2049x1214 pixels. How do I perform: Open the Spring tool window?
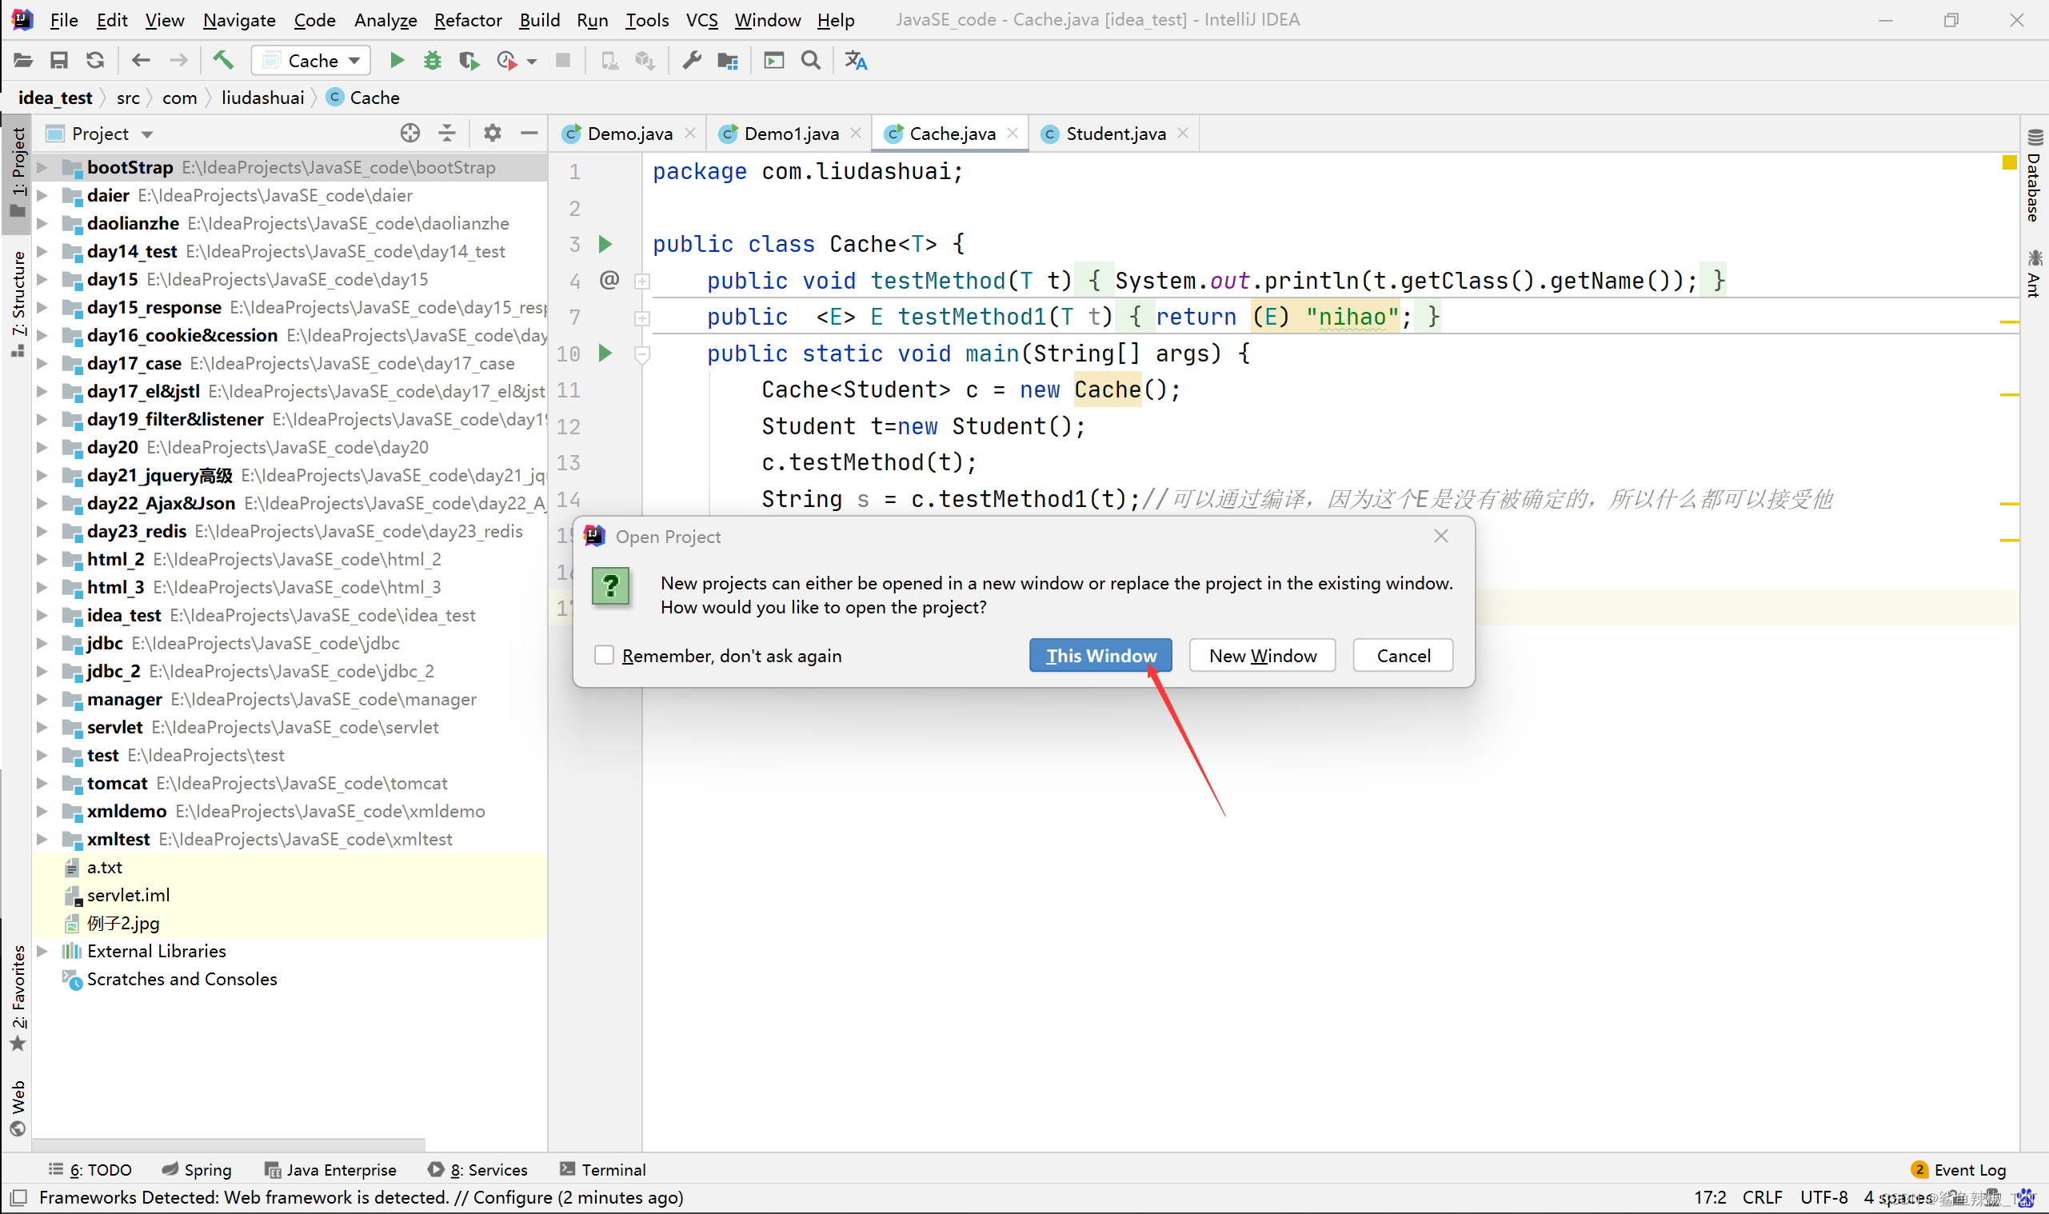click(x=197, y=1169)
